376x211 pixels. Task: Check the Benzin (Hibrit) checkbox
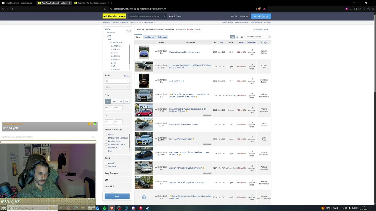point(106,141)
